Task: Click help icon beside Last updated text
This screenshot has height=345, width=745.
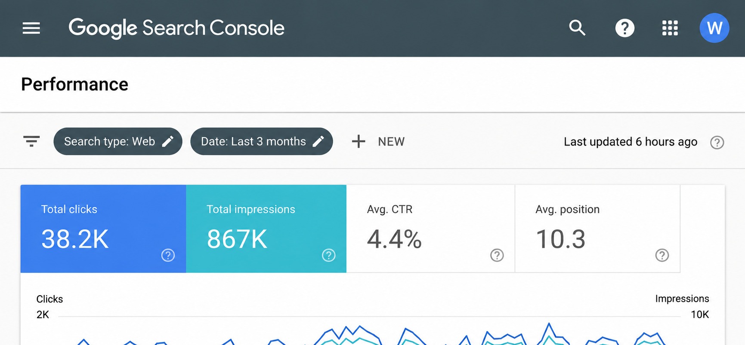Action: click(x=717, y=142)
